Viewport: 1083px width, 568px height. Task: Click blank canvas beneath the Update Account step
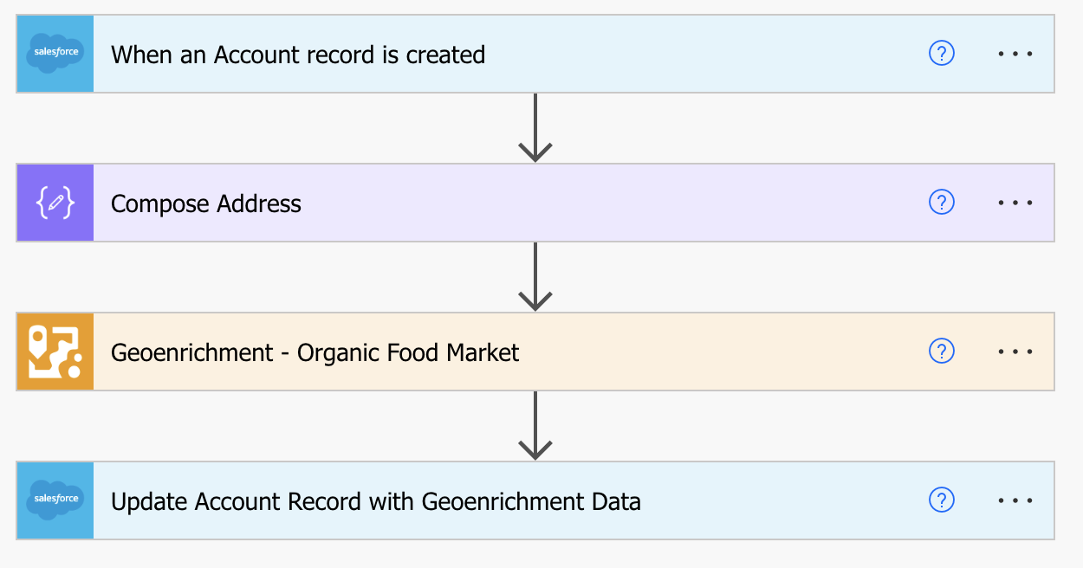(x=535, y=555)
